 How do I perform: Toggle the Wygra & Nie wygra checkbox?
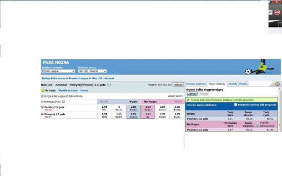click(42, 96)
